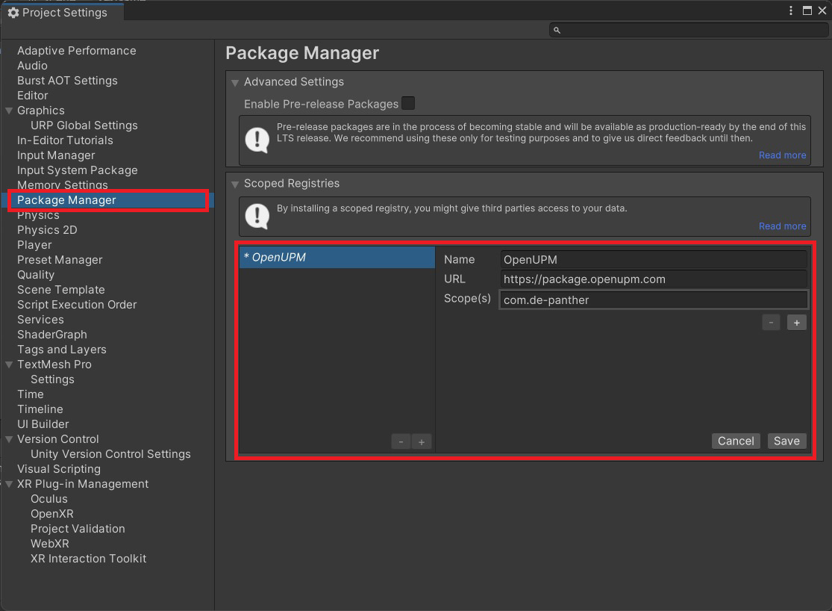
Task: Remove the selected scope with minus button
Action: [771, 323]
